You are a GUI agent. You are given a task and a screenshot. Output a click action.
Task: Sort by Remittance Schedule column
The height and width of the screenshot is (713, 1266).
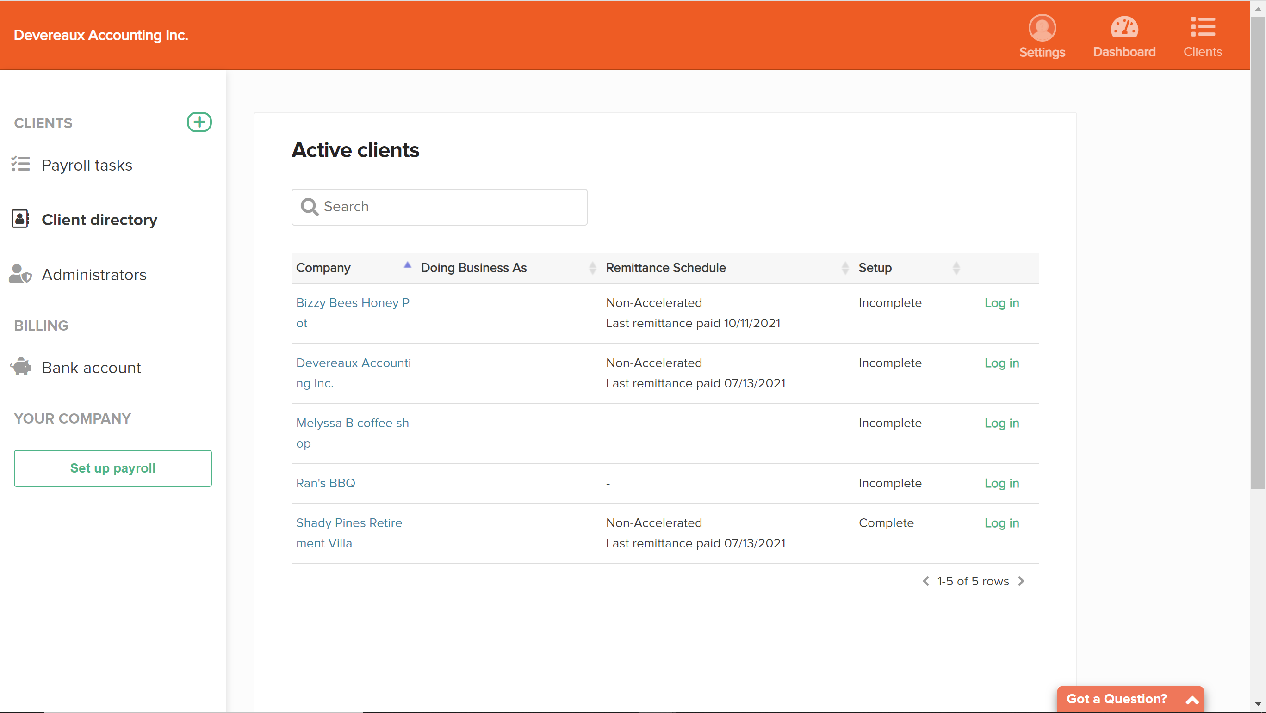[x=845, y=268]
